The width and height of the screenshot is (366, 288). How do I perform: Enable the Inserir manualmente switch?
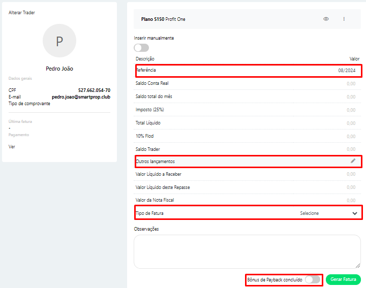[x=141, y=48]
